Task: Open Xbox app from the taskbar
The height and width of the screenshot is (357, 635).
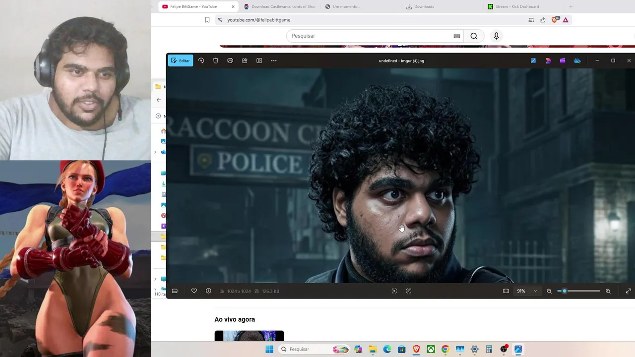Action: (431, 349)
